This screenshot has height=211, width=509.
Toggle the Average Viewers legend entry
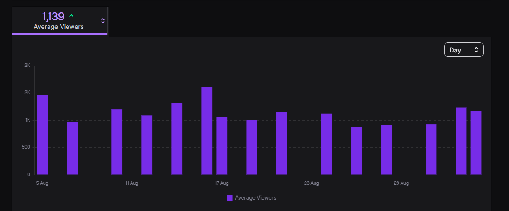coord(251,198)
